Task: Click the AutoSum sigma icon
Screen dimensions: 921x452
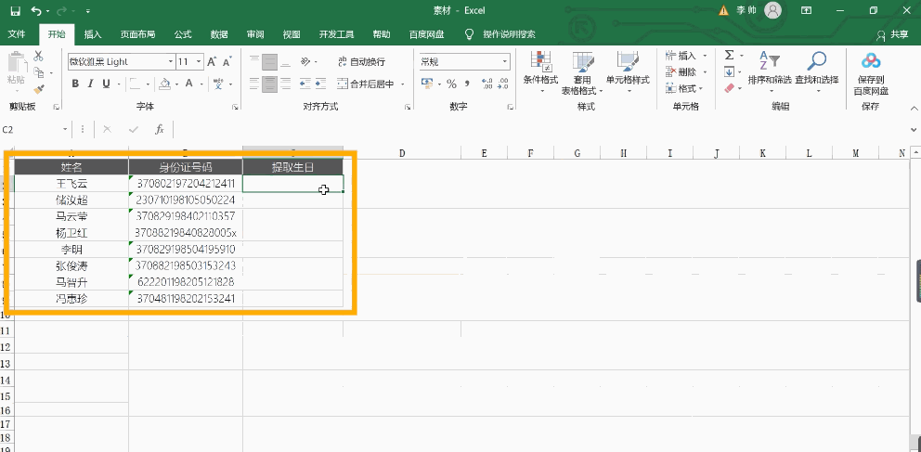Action: 730,55
